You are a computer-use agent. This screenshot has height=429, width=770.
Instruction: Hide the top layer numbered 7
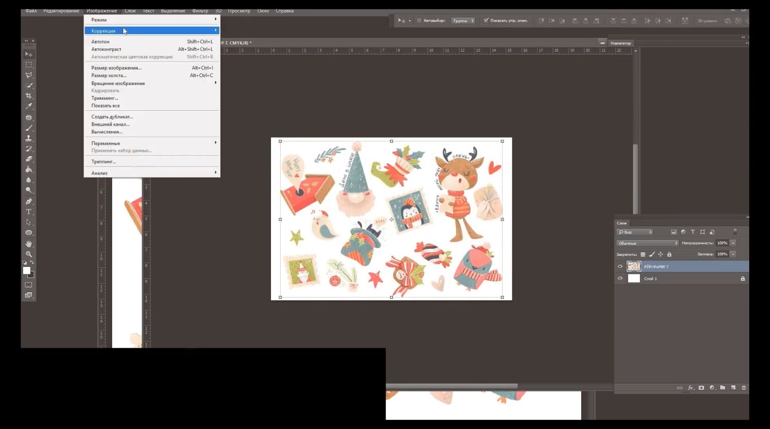[620, 266]
